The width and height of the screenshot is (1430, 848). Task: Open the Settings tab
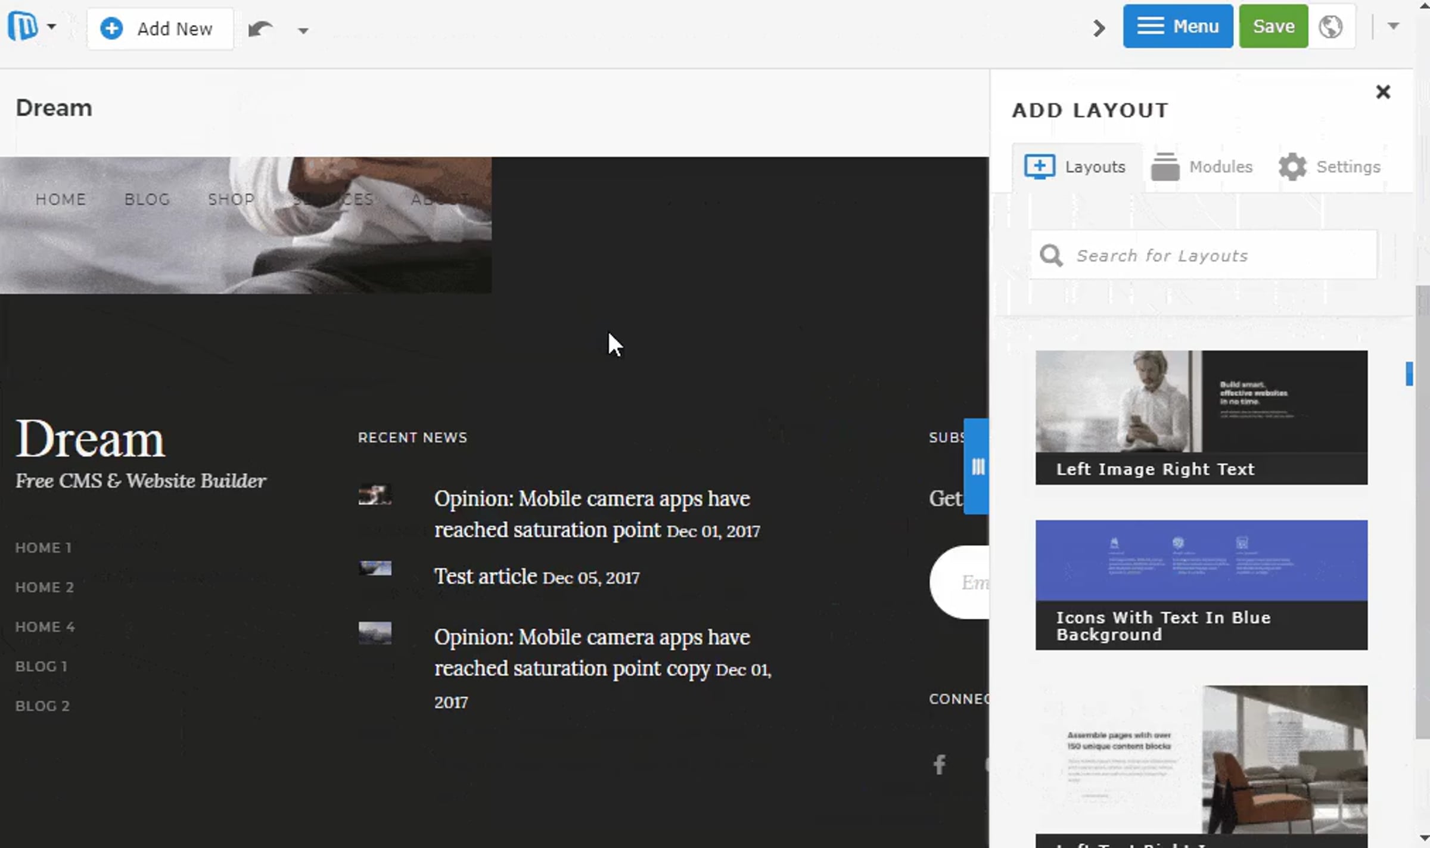pyautogui.click(x=1329, y=167)
